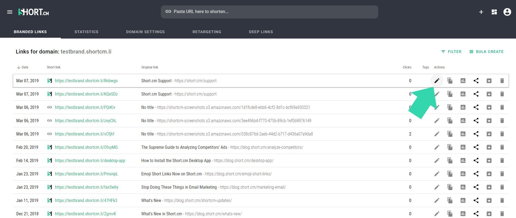This screenshot has width=516, height=218.
Task: Archive the Rnbwgn short link
Action: tap(489, 81)
